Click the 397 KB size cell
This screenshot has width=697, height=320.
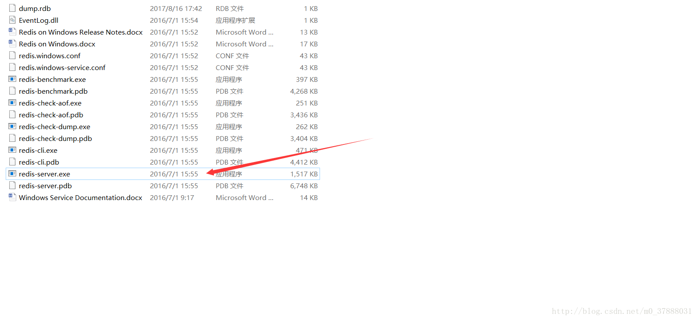tap(307, 80)
